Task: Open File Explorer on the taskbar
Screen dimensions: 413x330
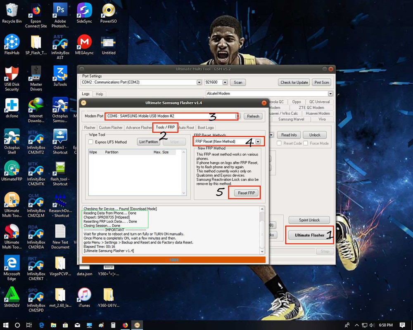Action: [x=53, y=325]
